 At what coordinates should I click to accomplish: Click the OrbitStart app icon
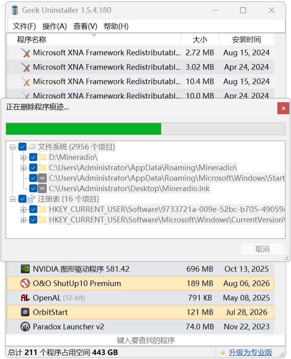tap(25, 312)
